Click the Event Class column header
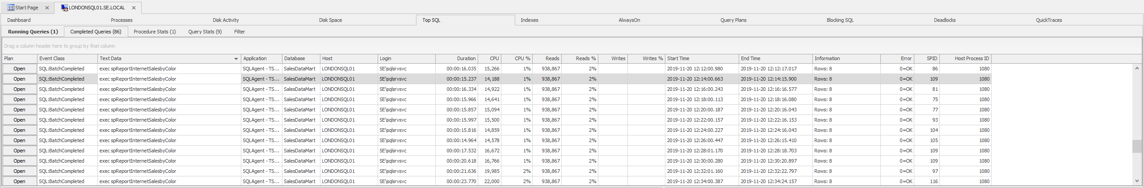Image resolution: width=1144 pixels, height=188 pixels. pyautogui.click(x=67, y=59)
